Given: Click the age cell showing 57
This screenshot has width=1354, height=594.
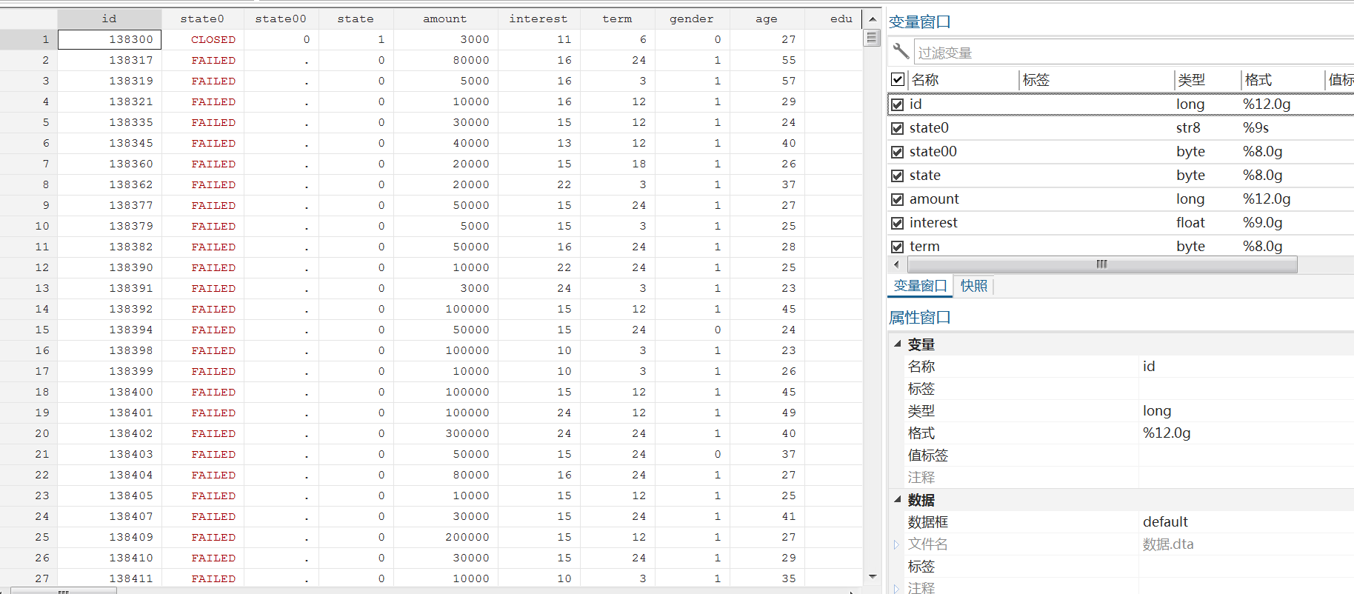Looking at the screenshot, I should tap(767, 81).
